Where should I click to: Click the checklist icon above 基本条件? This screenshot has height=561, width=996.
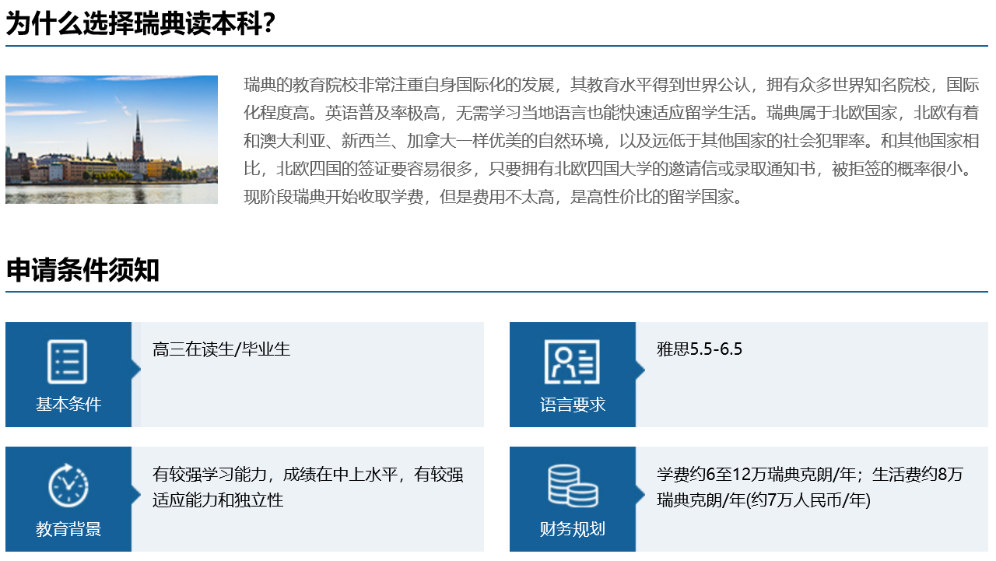coord(68,362)
